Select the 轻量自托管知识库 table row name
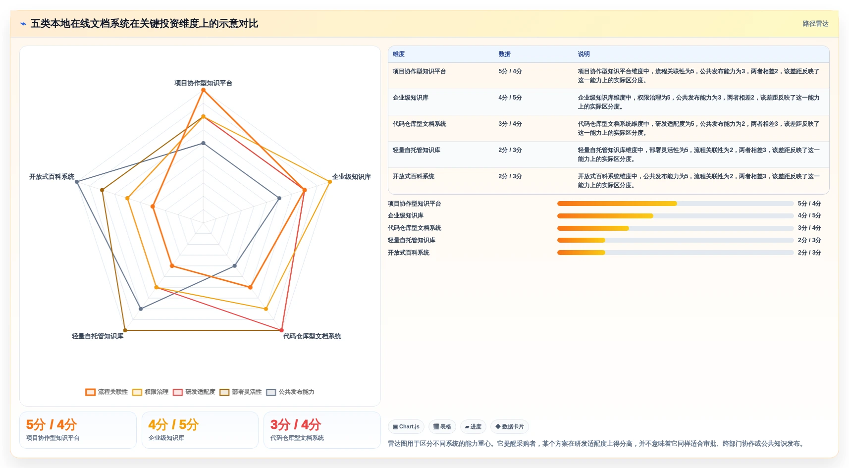 (416, 150)
